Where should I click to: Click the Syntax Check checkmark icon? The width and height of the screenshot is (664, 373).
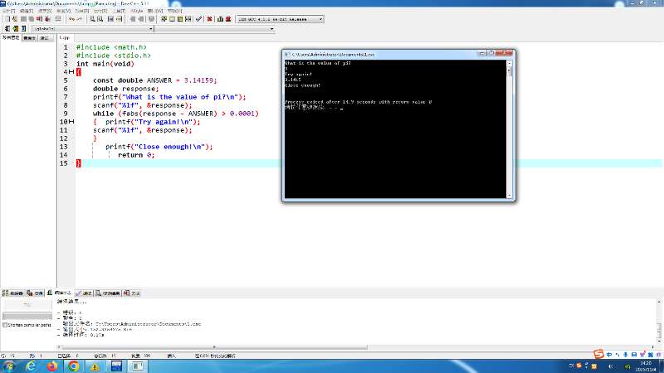[x=198, y=19]
